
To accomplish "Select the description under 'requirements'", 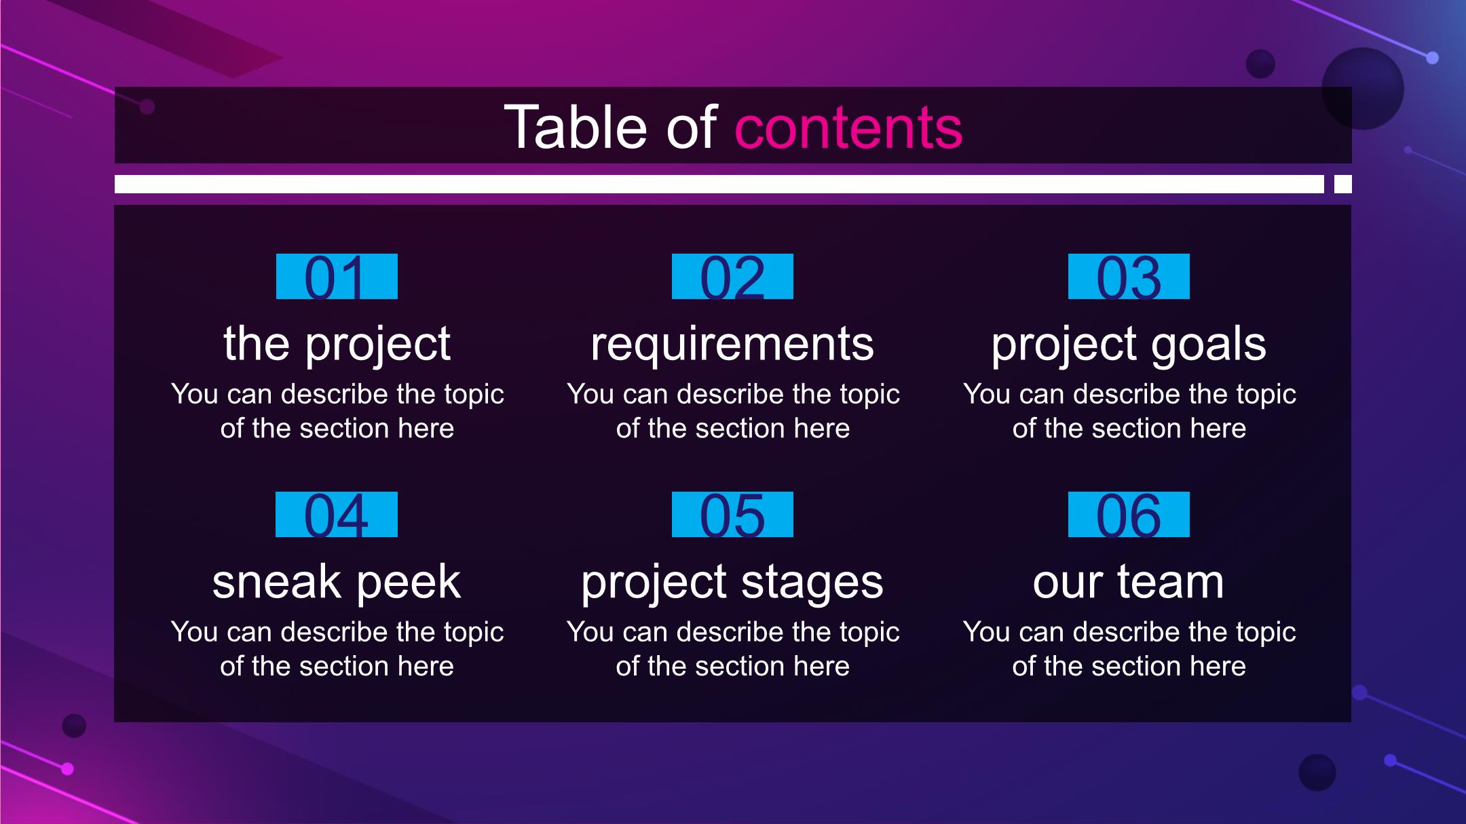I will (x=732, y=411).
